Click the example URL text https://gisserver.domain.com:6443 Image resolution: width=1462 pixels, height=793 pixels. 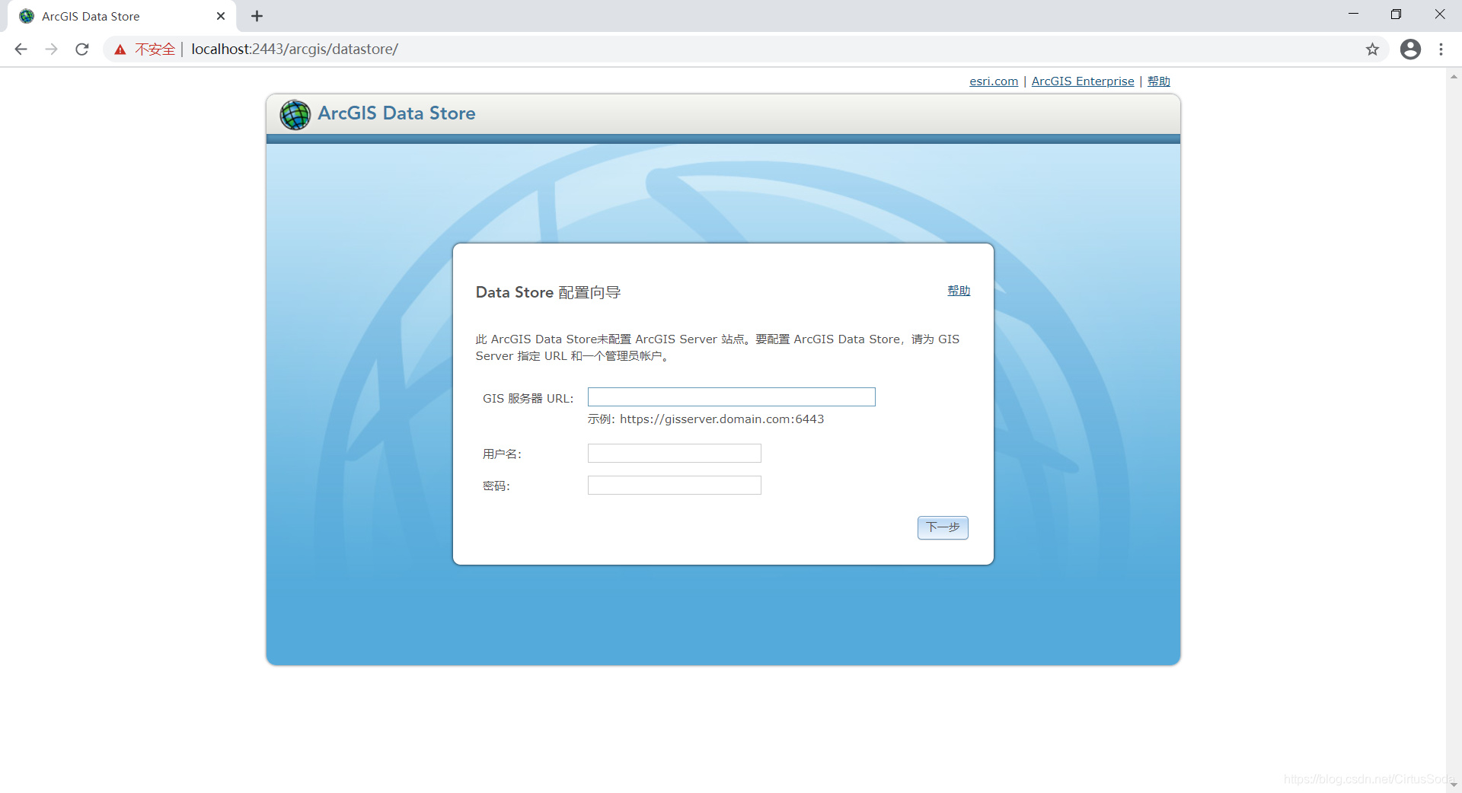click(722, 419)
